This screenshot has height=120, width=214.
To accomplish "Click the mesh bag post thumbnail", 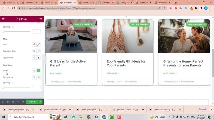I will click(x=128, y=36).
